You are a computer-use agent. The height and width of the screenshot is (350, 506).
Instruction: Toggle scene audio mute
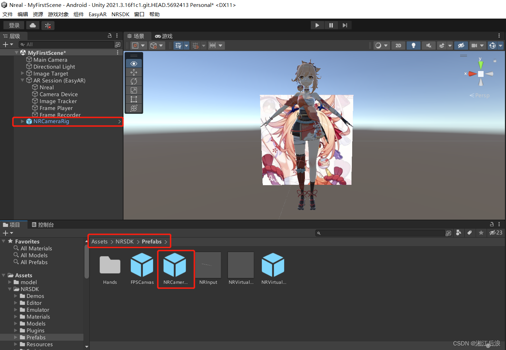429,46
